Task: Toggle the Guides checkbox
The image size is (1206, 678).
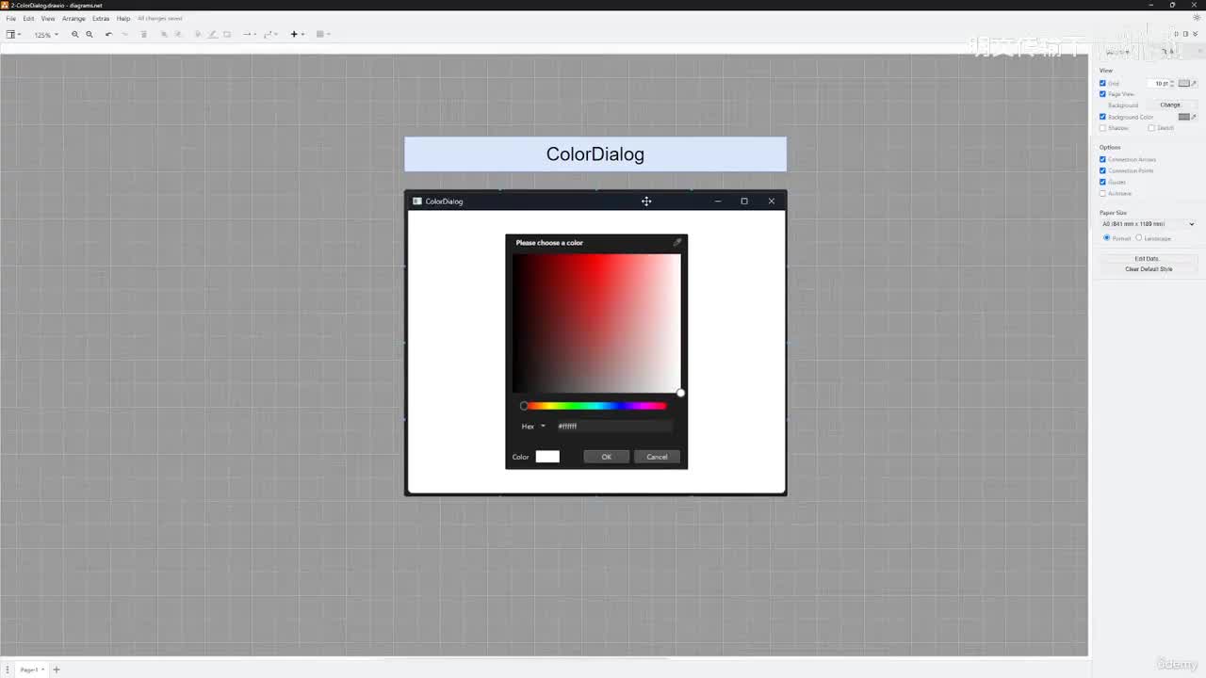Action: click(x=1102, y=182)
